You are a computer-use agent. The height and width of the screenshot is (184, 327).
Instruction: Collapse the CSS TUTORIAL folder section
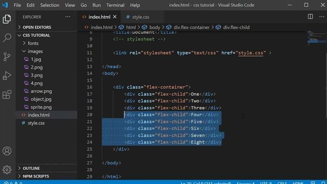point(36,35)
